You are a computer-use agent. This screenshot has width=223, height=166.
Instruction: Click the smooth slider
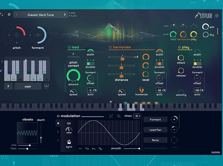(x=132, y=148)
